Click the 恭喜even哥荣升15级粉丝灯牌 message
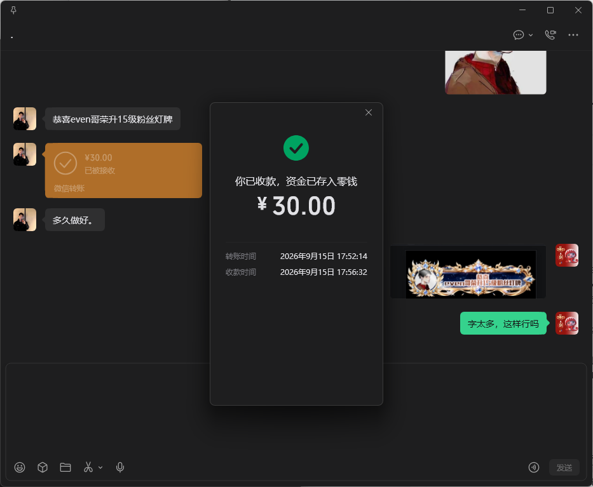The width and height of the screenshot is (593, 487). click(x=112, y=119)
